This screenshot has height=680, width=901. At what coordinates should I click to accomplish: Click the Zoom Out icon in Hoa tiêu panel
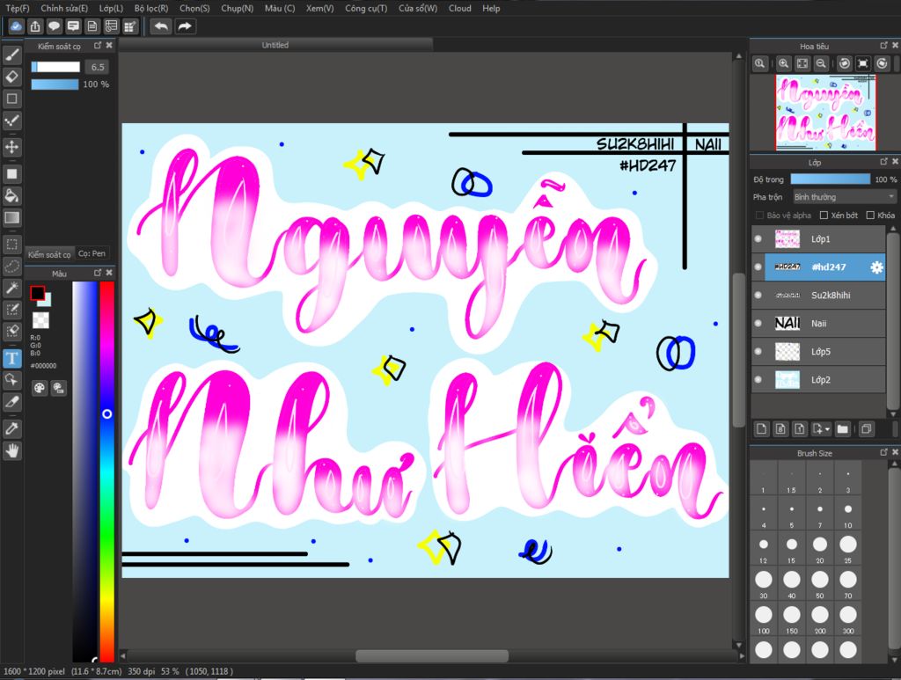821,63
